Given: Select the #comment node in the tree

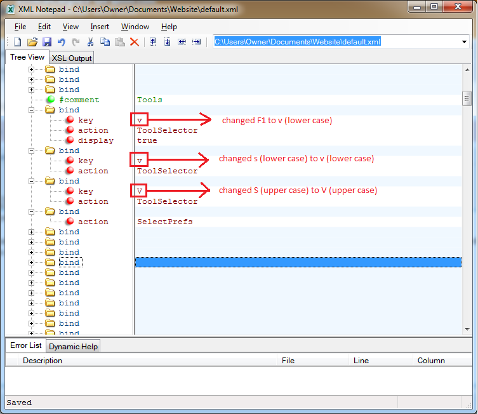Looking at the screenshot, I should (79, 100).
